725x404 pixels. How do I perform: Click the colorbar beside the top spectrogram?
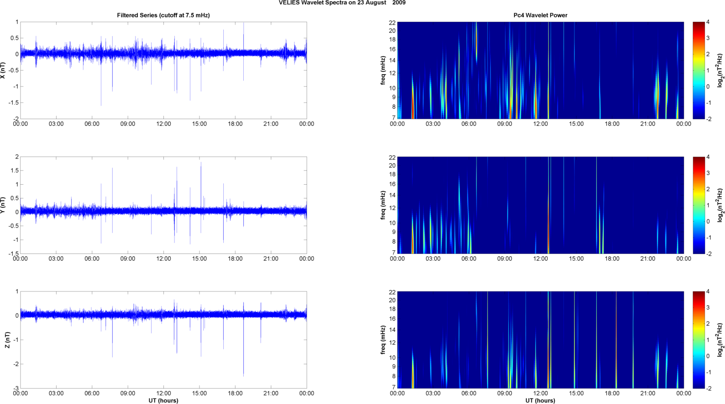click(x=699, y=70)
